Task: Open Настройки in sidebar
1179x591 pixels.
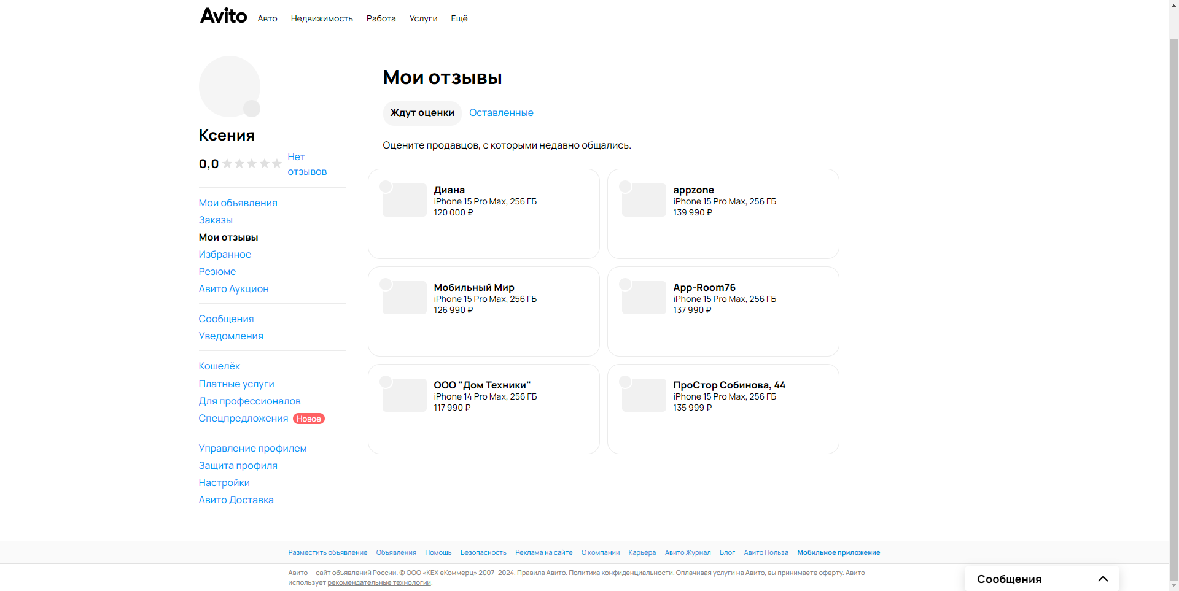Action: (x=224, y=483)
